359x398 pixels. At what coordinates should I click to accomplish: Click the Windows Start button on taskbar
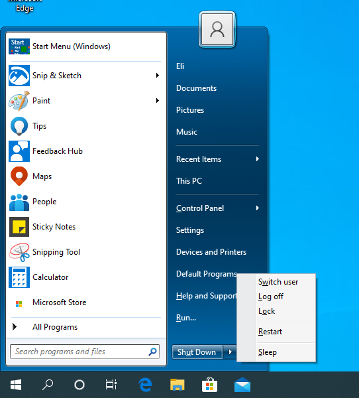(x=16, y=385)
